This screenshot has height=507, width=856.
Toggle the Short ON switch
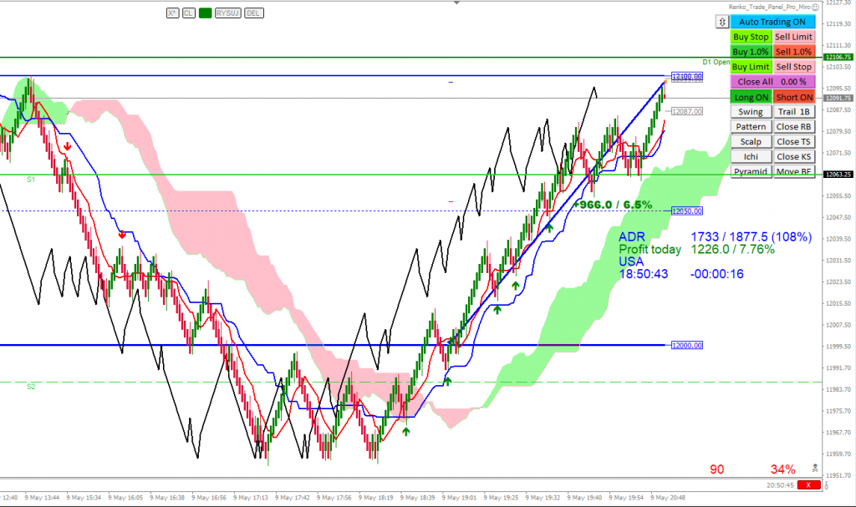793,97
